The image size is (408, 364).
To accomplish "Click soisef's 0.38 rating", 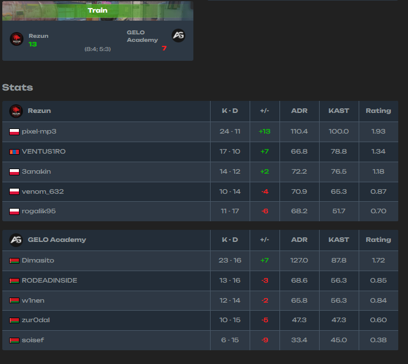I will [x=378, y=340].
